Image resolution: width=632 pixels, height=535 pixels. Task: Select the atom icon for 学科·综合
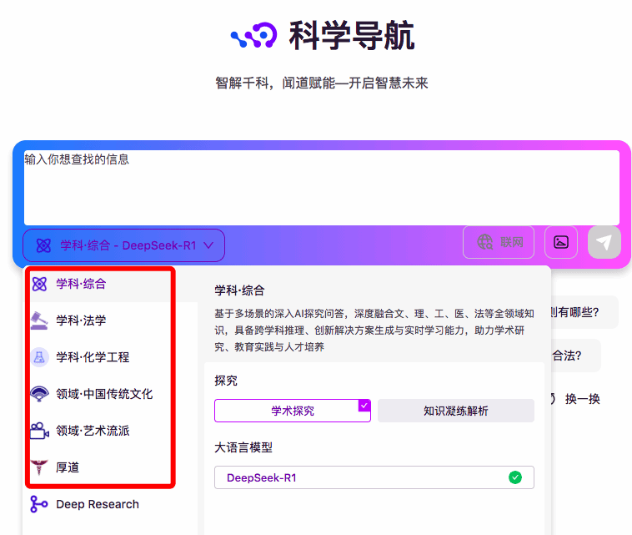[39, 284]
